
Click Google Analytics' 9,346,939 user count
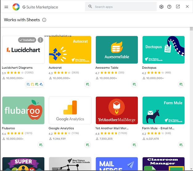click(59, 139)
